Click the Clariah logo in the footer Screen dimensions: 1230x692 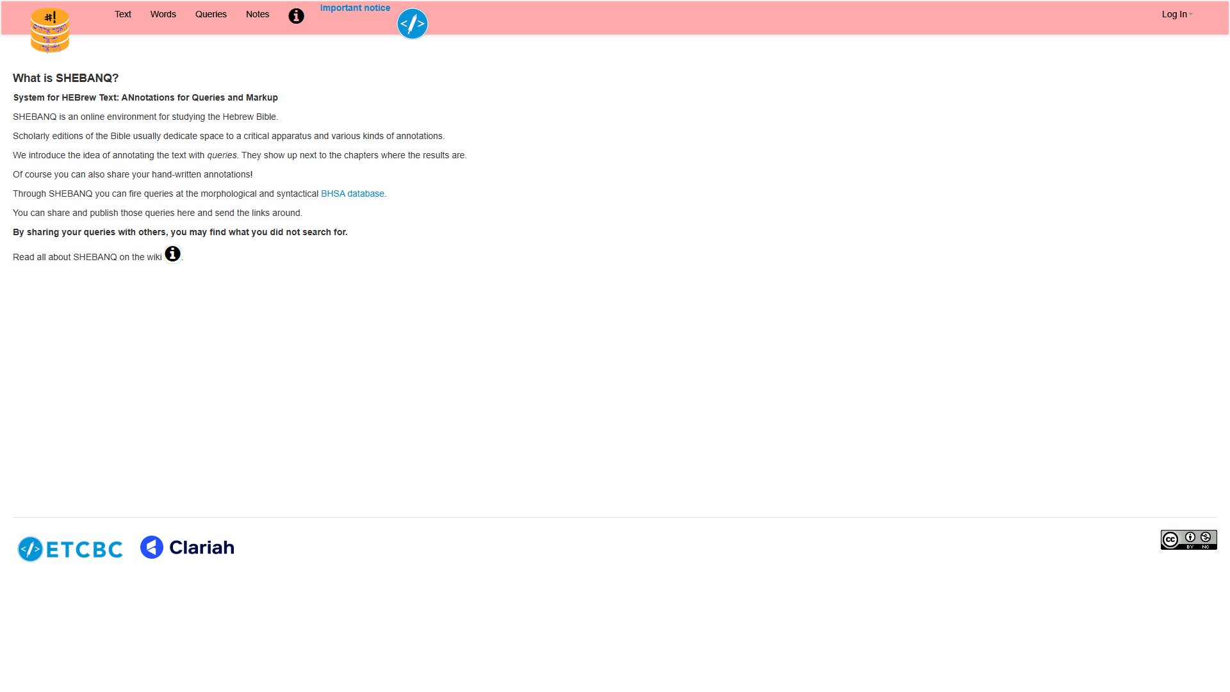pyautogui.click(x=187, y=547)
